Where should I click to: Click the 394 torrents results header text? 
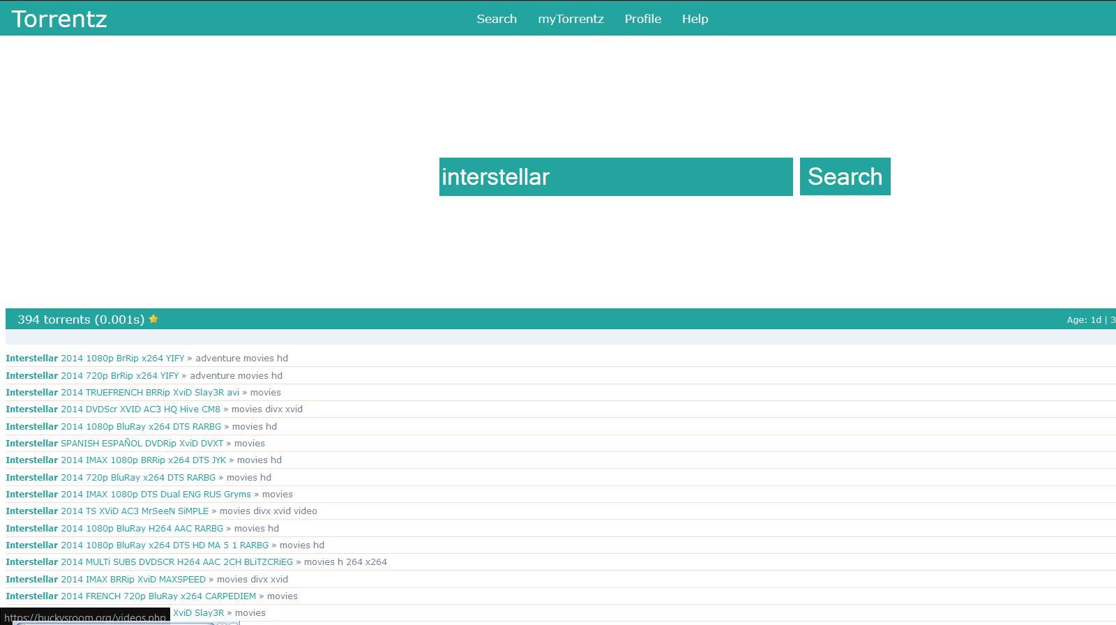[81, 319]
